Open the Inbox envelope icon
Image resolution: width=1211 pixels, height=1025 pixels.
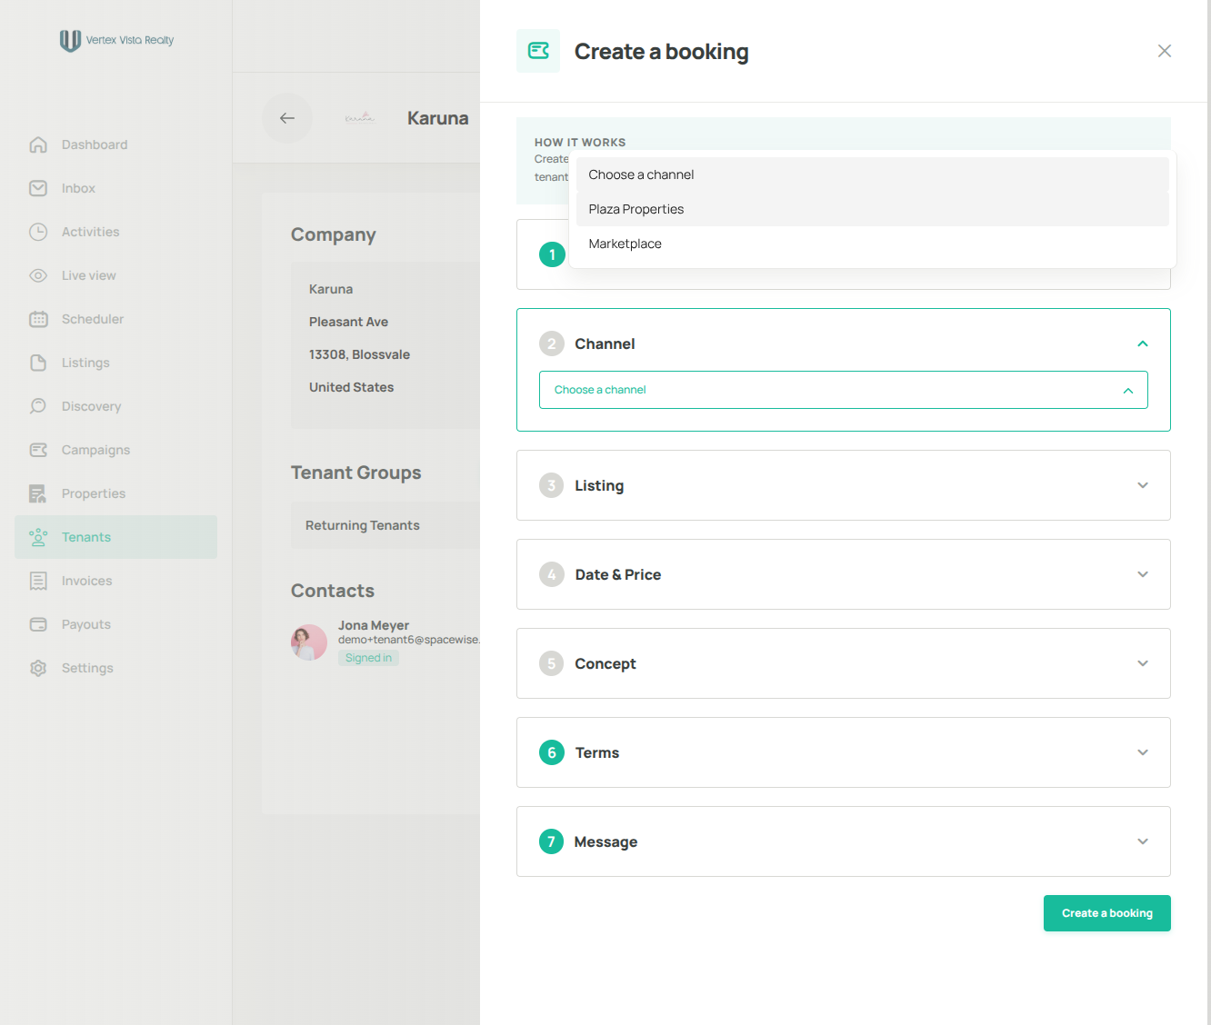click(x=38, y=188)
